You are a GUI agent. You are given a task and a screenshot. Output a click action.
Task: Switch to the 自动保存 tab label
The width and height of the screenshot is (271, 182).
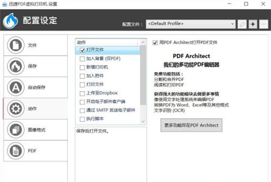coord(36,87)
